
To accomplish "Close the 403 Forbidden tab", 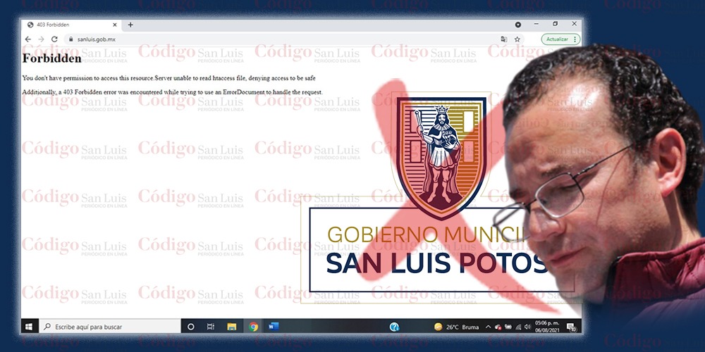I will pos(115,25).
